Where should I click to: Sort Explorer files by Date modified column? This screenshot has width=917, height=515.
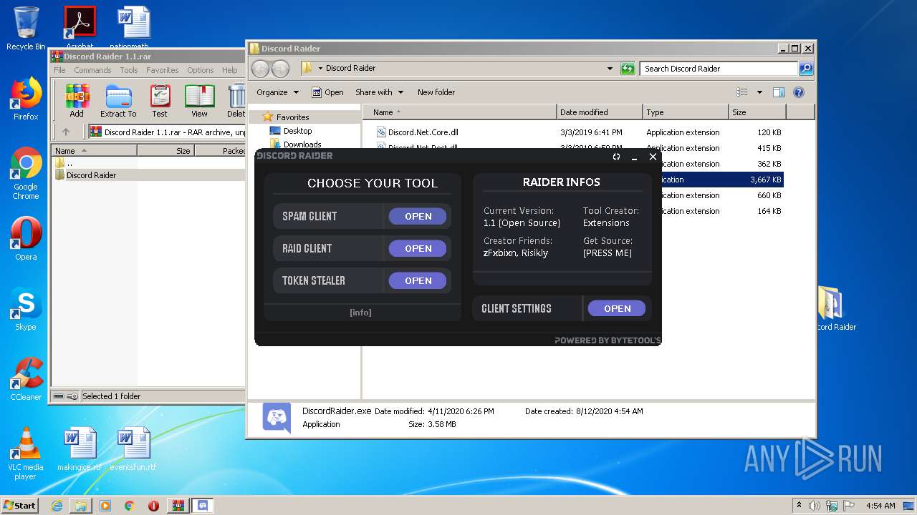coord(600,112)
